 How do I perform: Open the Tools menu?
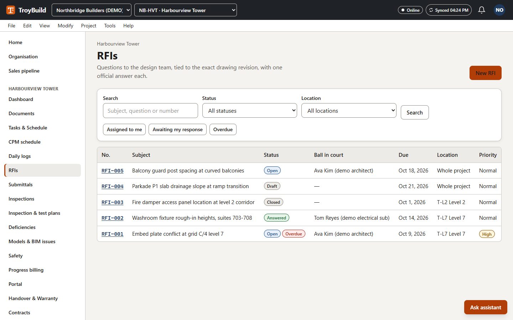(x=110, y=26)
